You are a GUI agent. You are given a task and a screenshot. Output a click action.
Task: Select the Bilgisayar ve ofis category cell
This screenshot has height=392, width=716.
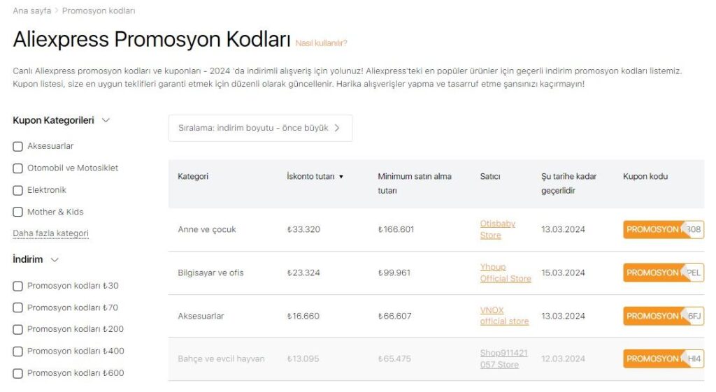coord(210,273)
